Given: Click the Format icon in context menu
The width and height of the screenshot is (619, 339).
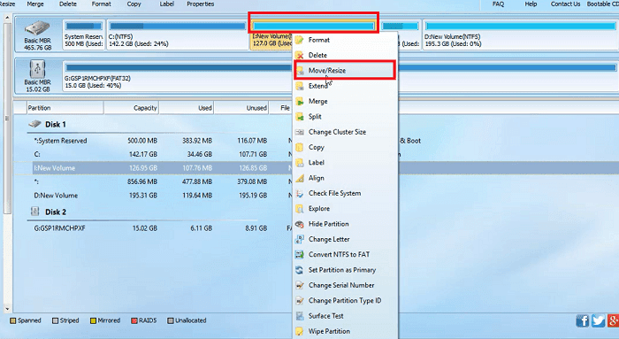Looking at the screenshot, I should tap(300, 40).
